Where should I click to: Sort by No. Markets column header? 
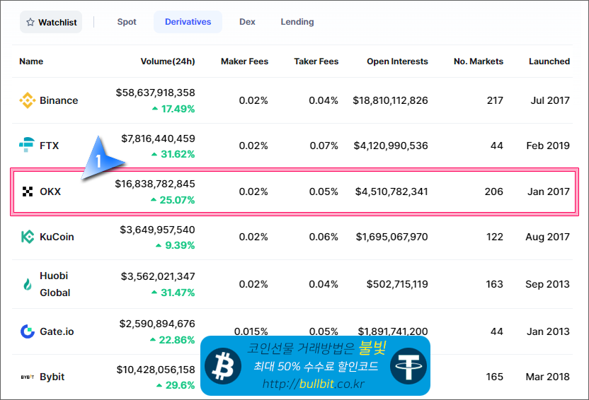pos(479,61)
